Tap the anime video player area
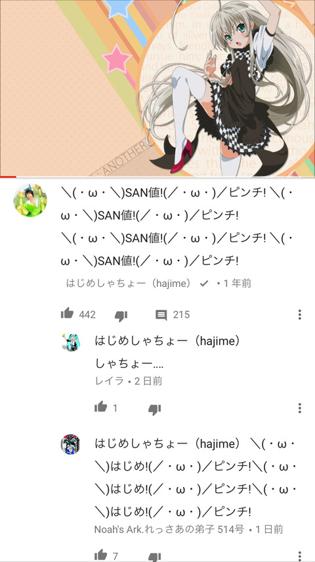The height and width of the screenshot is (562, 315). [157, 88]
